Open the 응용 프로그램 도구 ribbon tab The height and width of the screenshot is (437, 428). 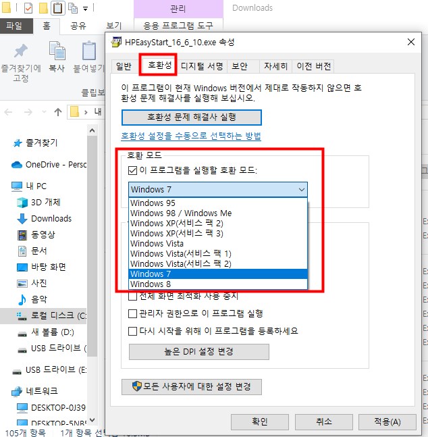pos(178,26)
